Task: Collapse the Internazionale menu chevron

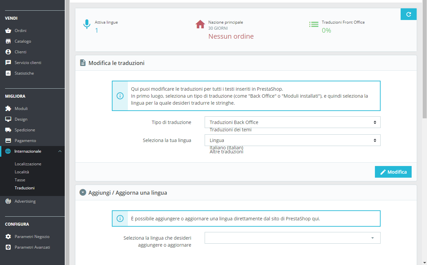Action: click(60, 151)
